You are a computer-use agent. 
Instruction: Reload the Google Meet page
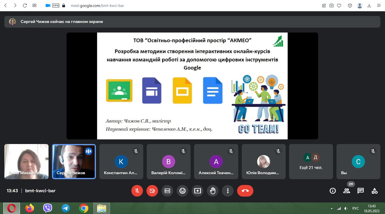[x=25, y=6]
